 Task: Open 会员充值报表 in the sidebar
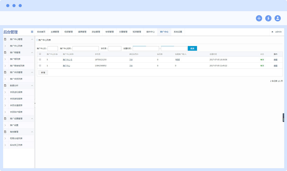16,105
